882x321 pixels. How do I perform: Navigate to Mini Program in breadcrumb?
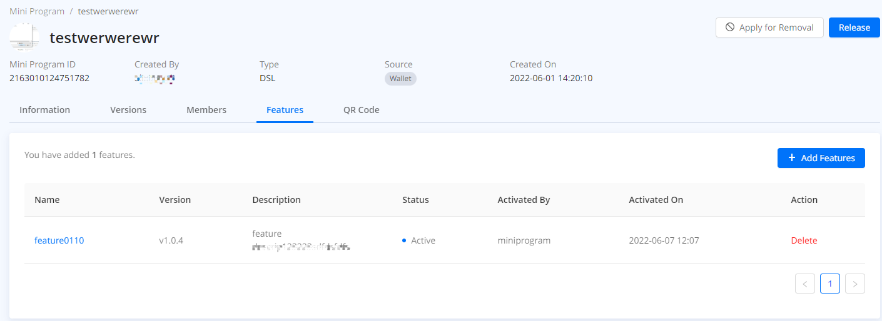(37, 11)
